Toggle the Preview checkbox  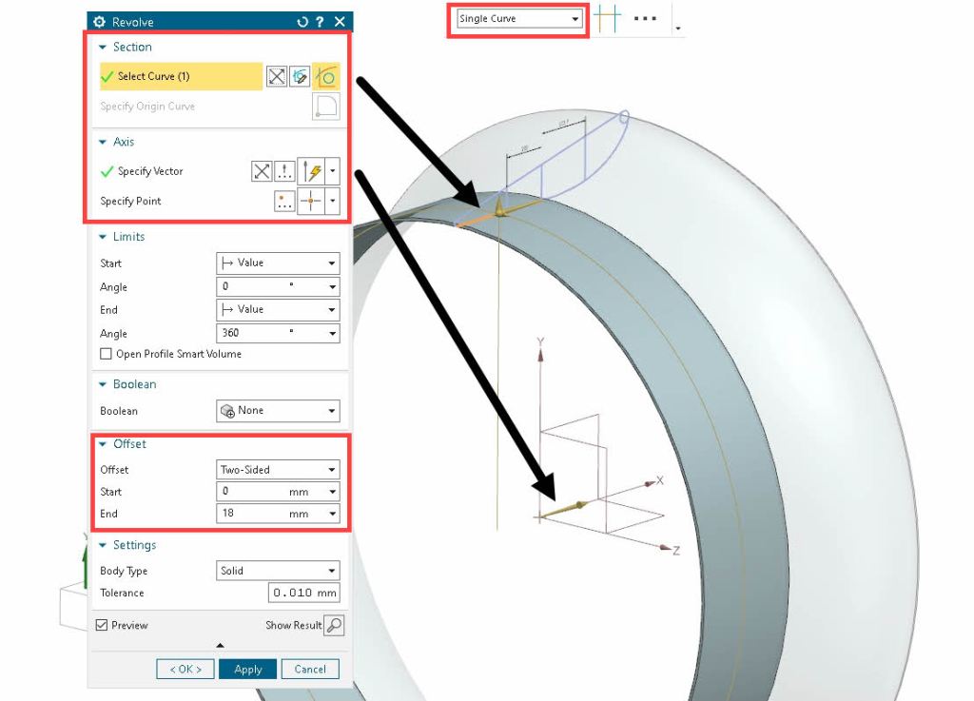click(x=102, y=625)
